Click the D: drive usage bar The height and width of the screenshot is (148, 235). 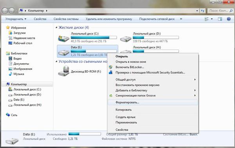click(x=156, y=37)
